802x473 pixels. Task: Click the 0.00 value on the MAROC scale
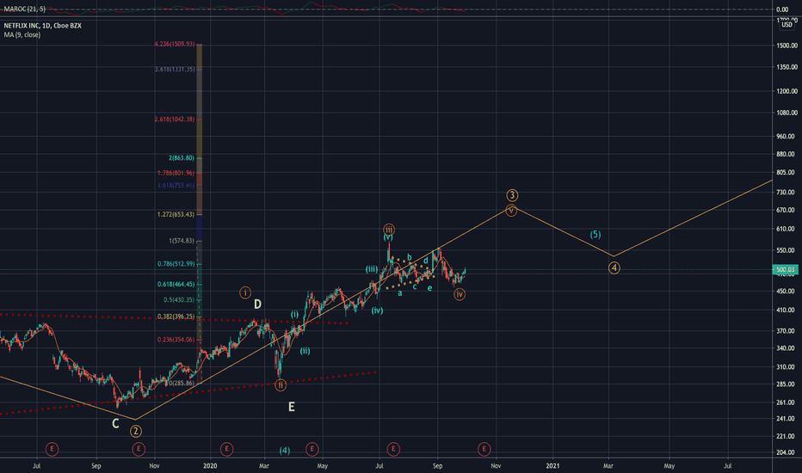782,9
